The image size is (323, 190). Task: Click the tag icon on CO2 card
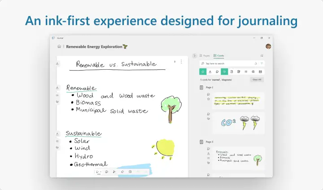(209, 114)
